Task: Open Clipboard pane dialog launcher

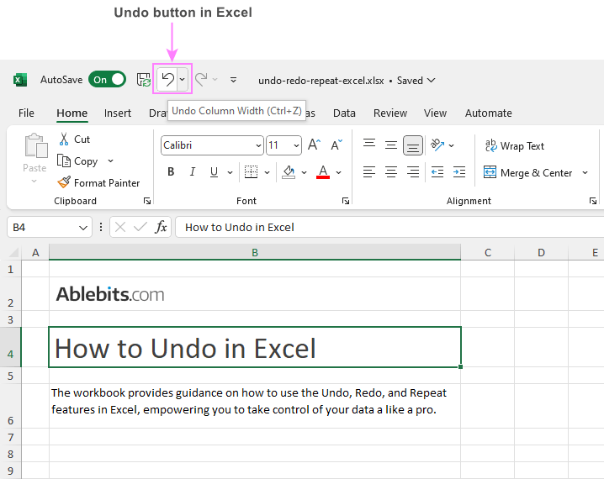Action: (147, 201)
